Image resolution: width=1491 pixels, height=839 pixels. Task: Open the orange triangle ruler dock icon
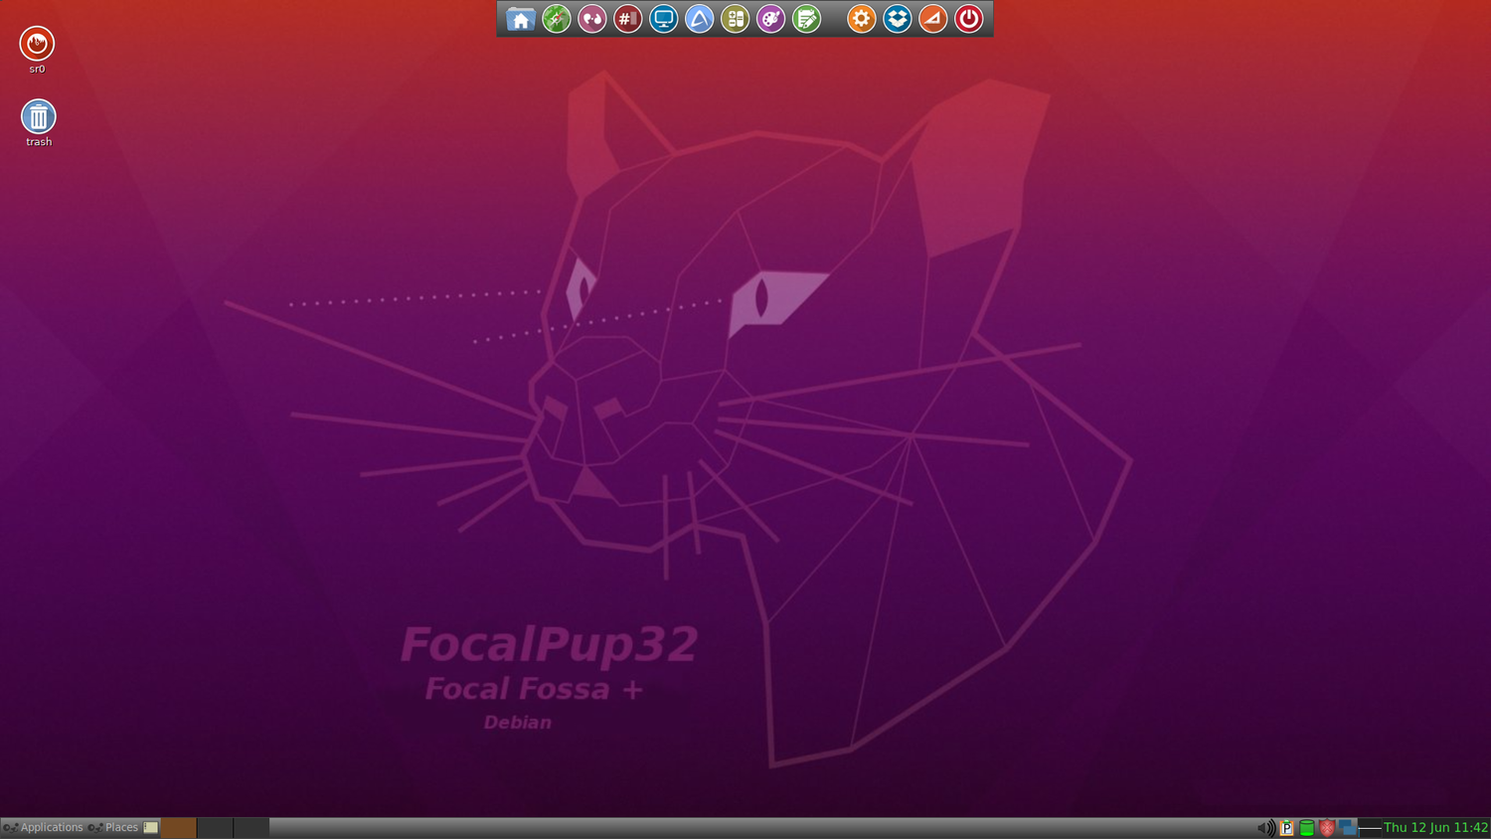coord(933,19)
